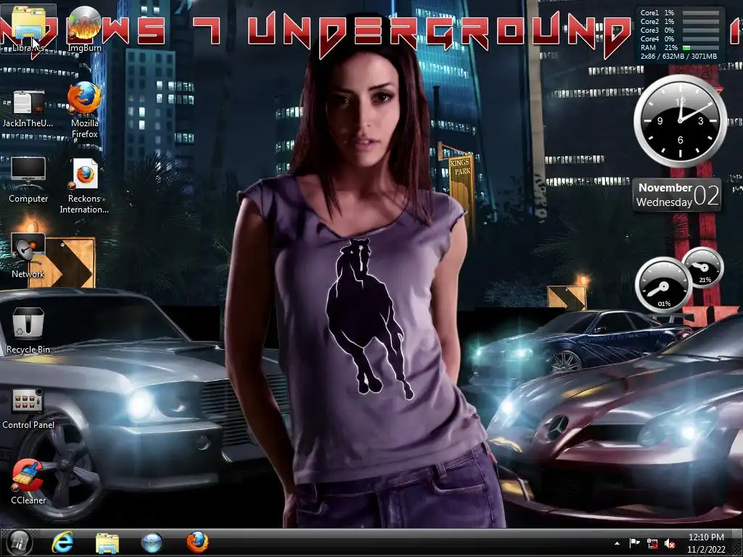
Task: Click the muted volume tray icon
Action: (670, 544)
